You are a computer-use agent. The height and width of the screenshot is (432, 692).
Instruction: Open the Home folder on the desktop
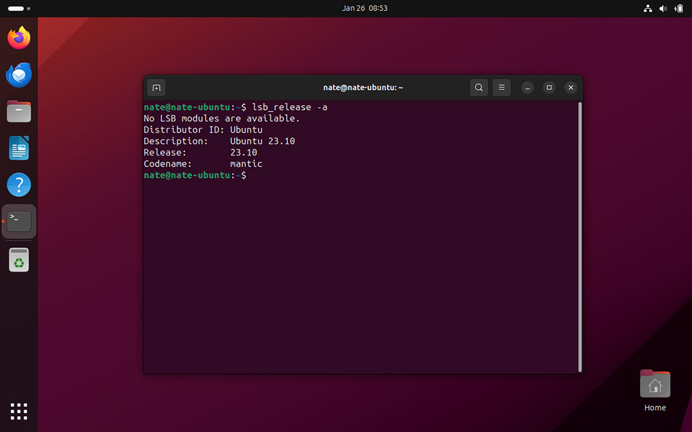tap(655, 384)
